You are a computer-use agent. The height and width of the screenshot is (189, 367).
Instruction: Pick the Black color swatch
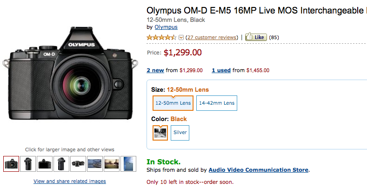coord(160,133)
